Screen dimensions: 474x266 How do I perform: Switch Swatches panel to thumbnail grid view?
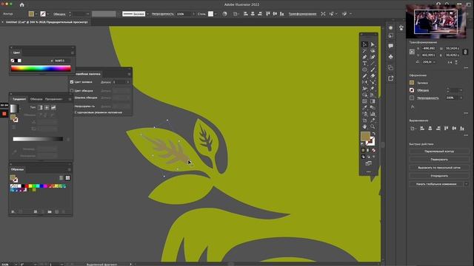tap(67, 178)
